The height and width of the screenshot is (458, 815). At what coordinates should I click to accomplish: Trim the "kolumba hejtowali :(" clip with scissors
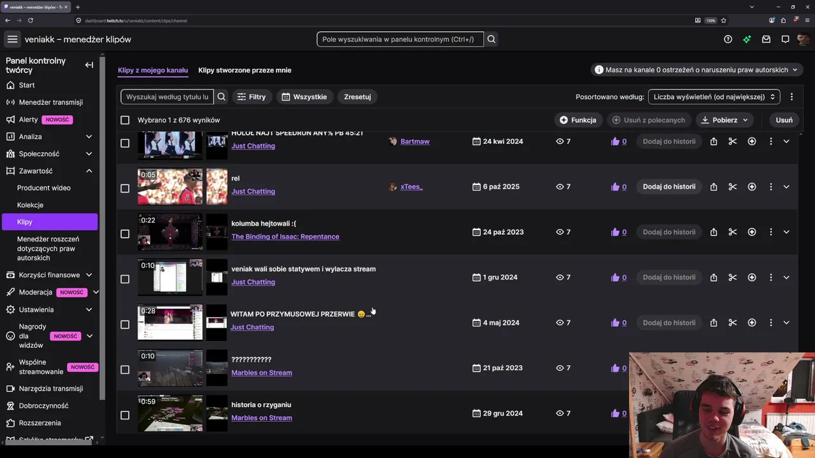(733, 232)
